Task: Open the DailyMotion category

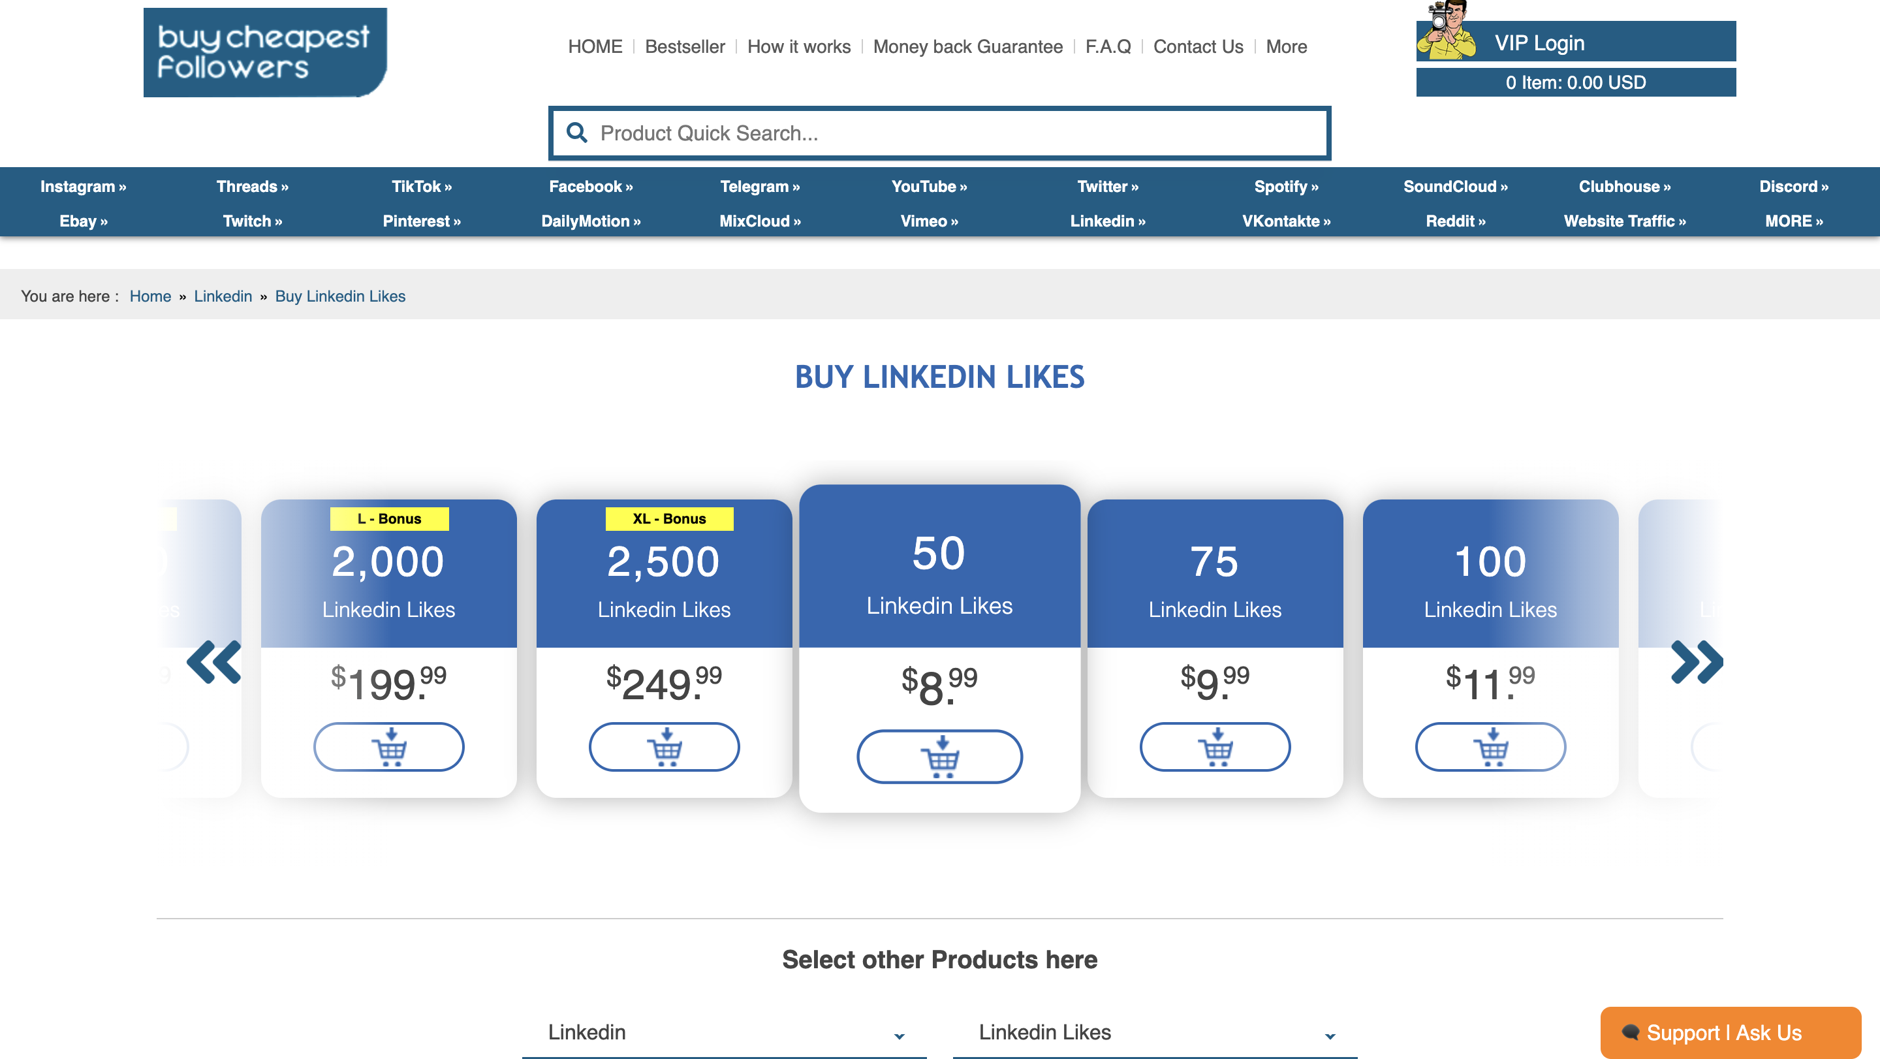Action: click(x=591, y=221)
